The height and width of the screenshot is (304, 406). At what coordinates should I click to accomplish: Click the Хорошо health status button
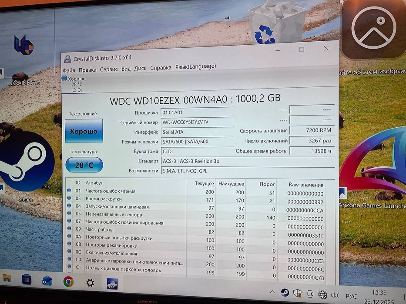click(84, 131)
